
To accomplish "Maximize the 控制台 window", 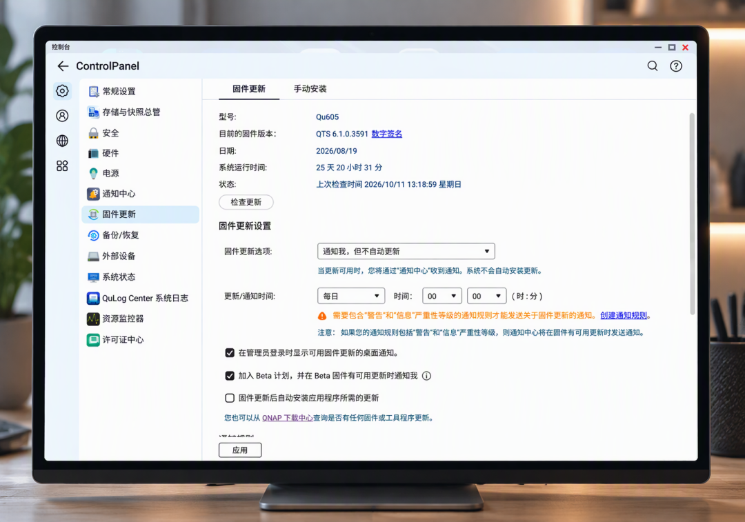I will (x=672, y=48).
